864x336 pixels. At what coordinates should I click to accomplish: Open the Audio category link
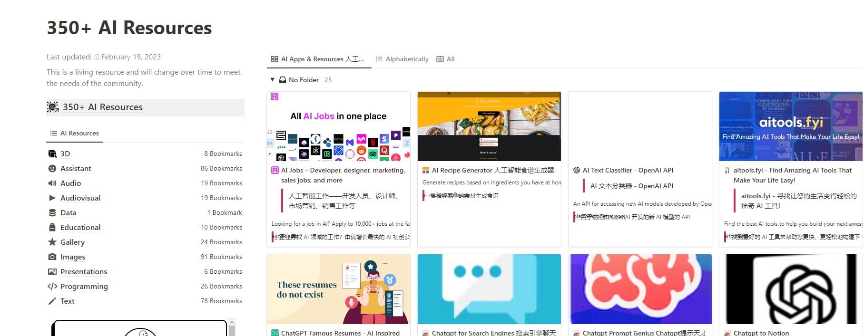(70, 183)
